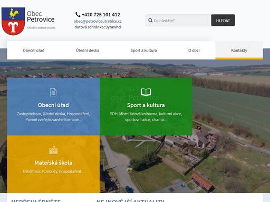Image resolution: width=270 pixels, height=202 pixels.
Task: Call the +420 725 101 412 phone link
Action: 101,15
